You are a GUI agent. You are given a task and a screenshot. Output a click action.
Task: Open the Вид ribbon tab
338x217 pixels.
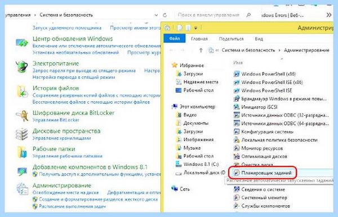[x=259, y=39]
